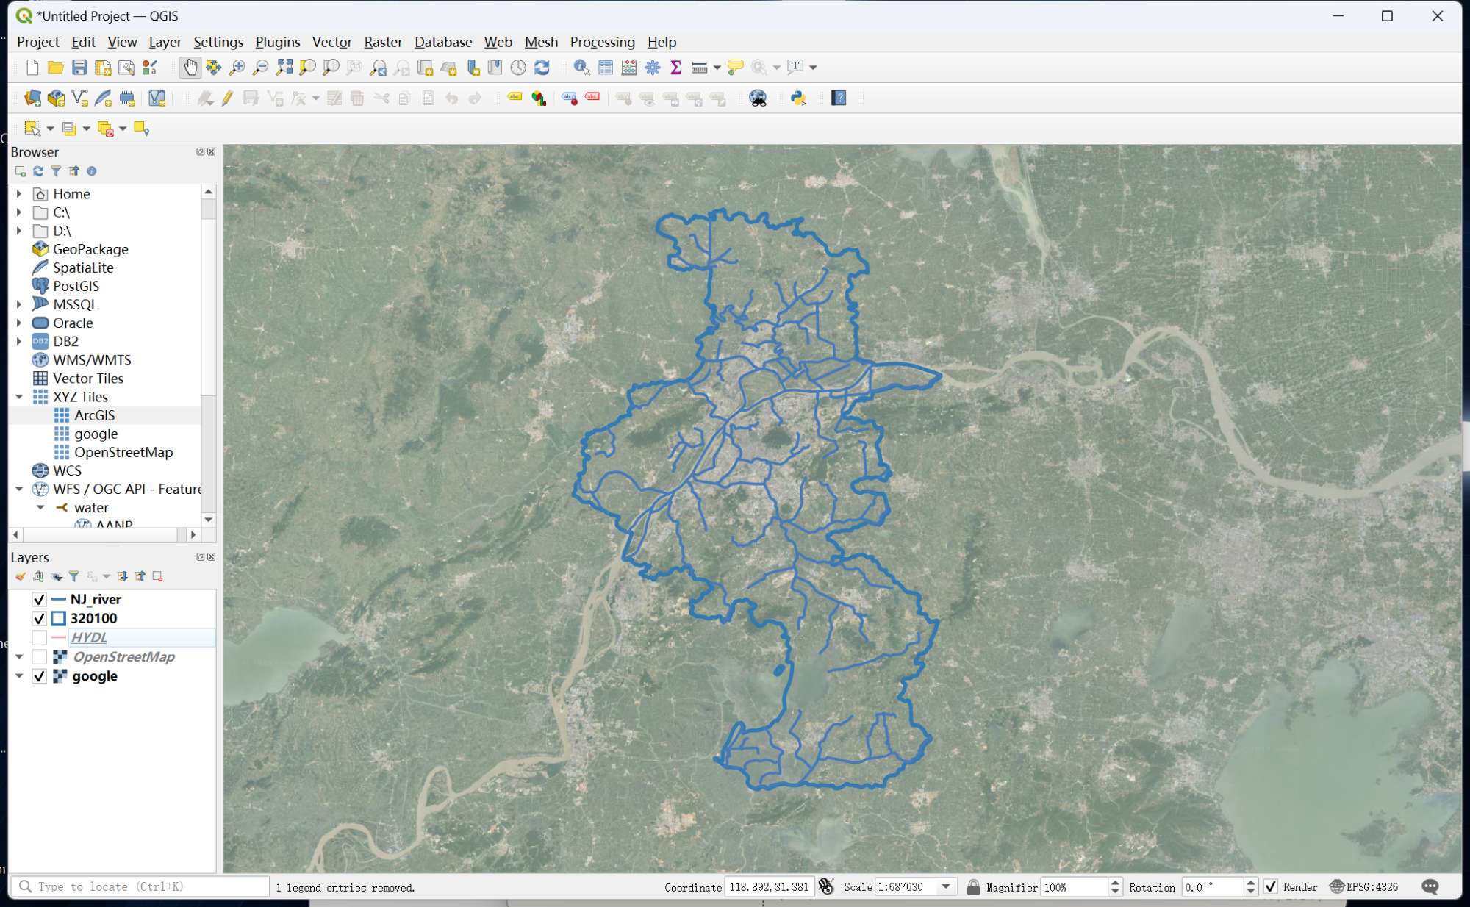Viewport: 1470px width, 907px height.
Task: Select the Pan Map hand tool
Action: [190, 68]
